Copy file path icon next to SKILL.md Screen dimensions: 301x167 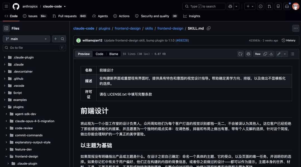209,28
